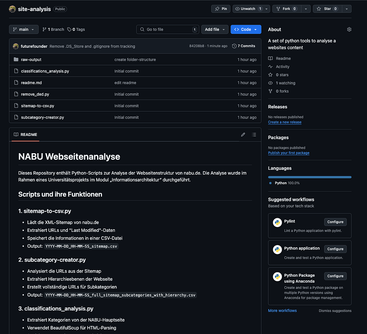Click the Public visibility badge
This screenshot has width=367, height=334.
tap(60, 9)
